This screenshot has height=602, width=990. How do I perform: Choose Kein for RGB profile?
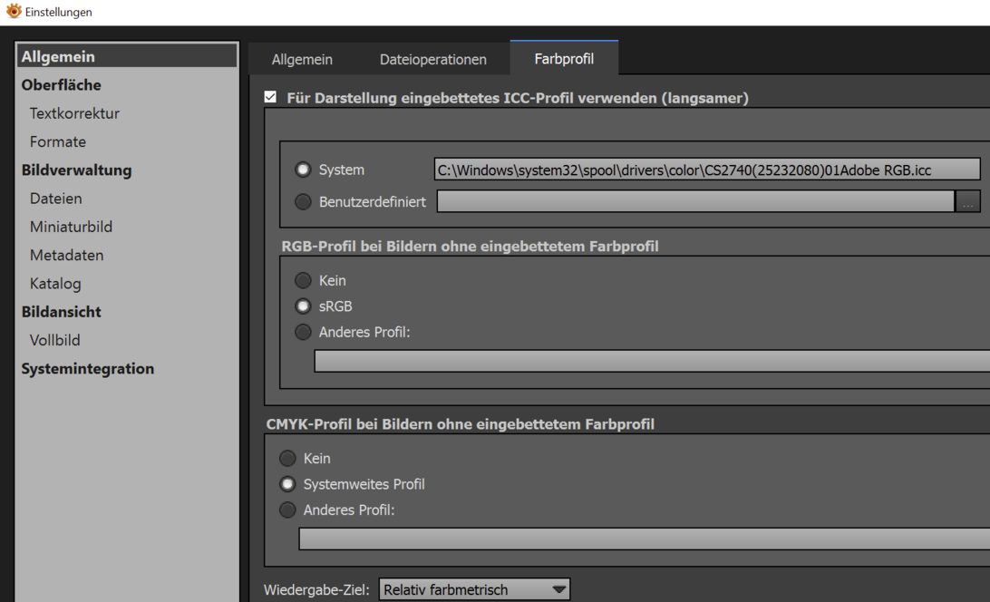coord(303,281)
